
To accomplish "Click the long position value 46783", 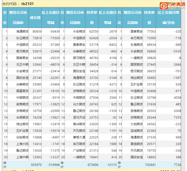I will [94, 58].
